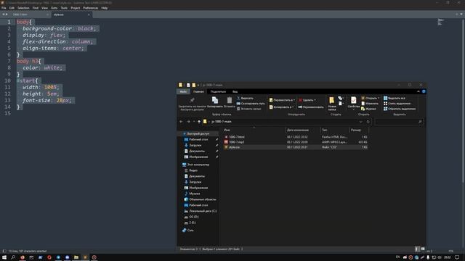Image resolution: width=465 pixels, height=261 pixels.
Task: Select Quick access (Быстрый доступ) in sidebar
Action: click(198, 133)
